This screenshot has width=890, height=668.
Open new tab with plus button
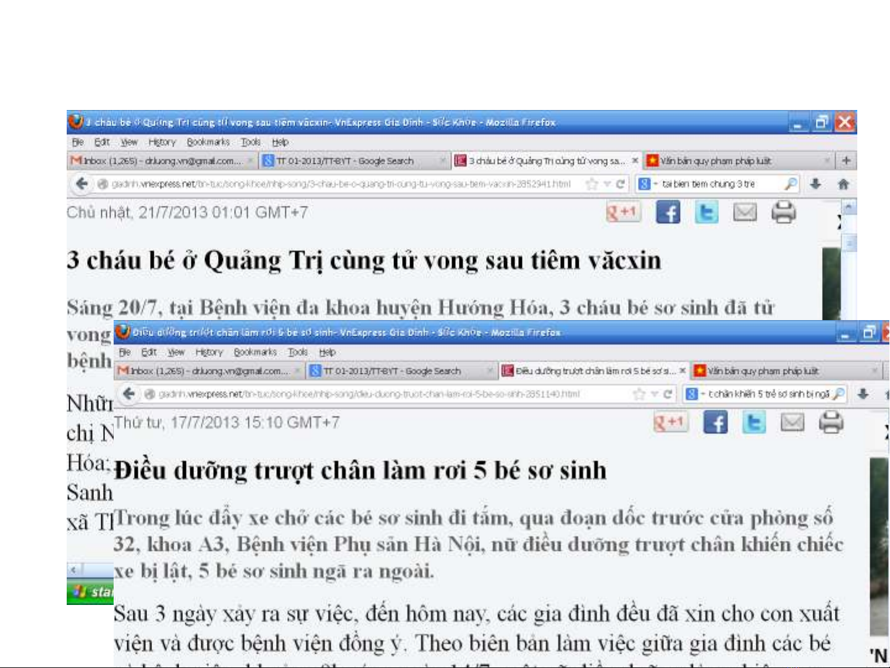coord(846,161)
